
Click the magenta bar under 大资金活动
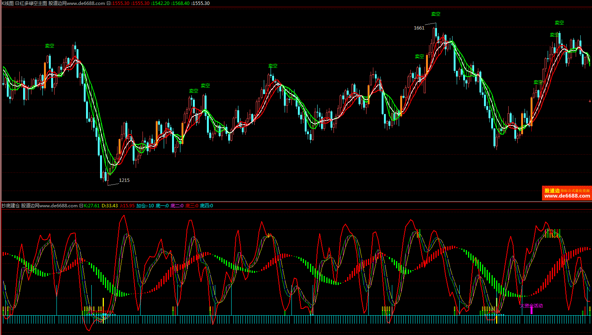point(531,311)
